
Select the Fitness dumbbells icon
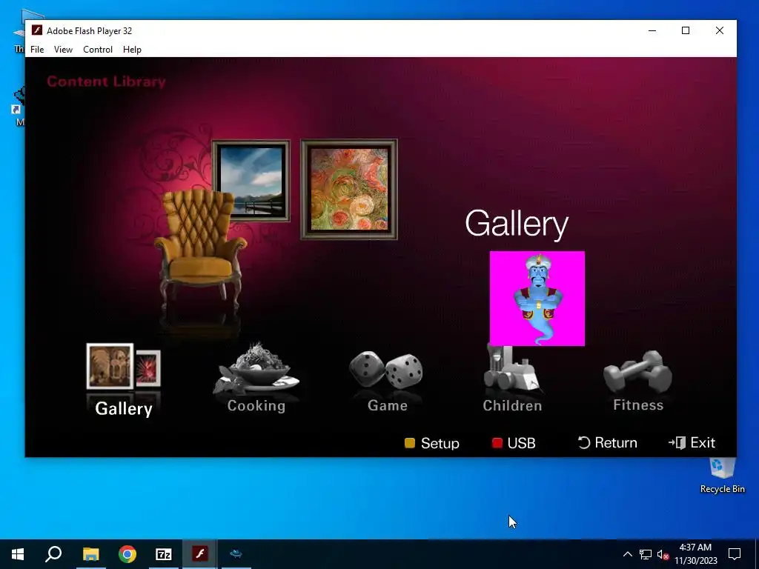click(x=637, y=371)
